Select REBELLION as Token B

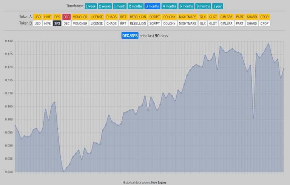[138, 23]
